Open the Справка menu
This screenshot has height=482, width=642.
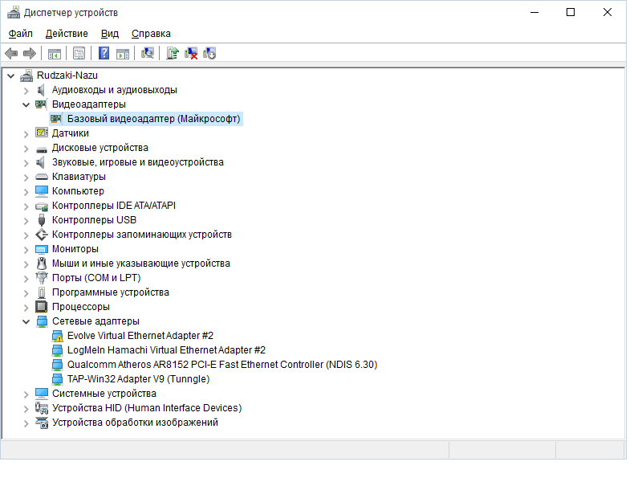click(151, 34)
